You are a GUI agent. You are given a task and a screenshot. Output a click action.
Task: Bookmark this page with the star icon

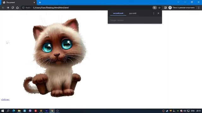(159, 8)
